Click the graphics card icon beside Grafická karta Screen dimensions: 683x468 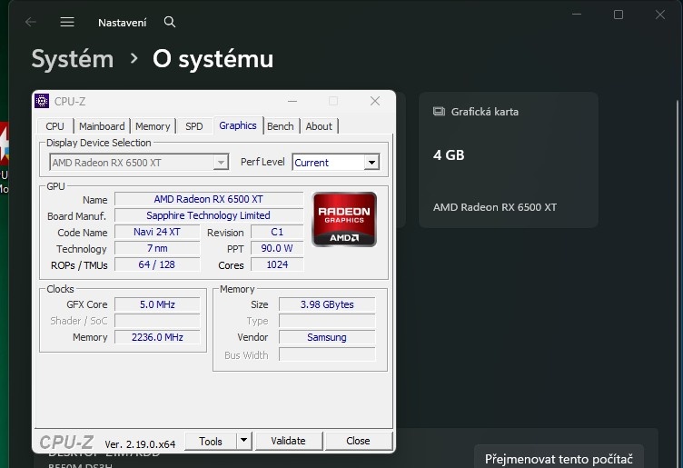(x=439, y=112)
